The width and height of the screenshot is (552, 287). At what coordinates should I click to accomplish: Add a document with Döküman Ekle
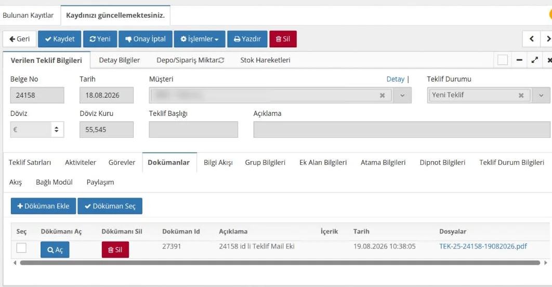pyautogui.click(x=43, y=206)
